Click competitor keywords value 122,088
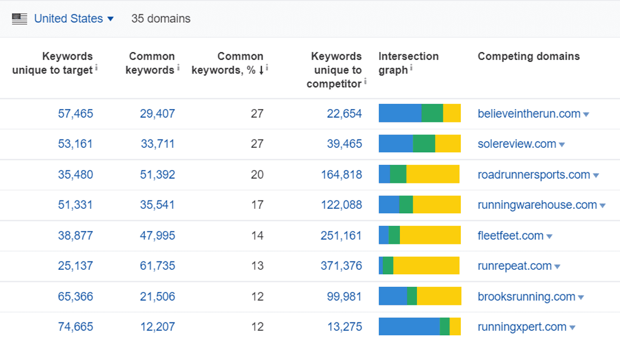This screenshot has width=620, height=339. coord(342,205)
